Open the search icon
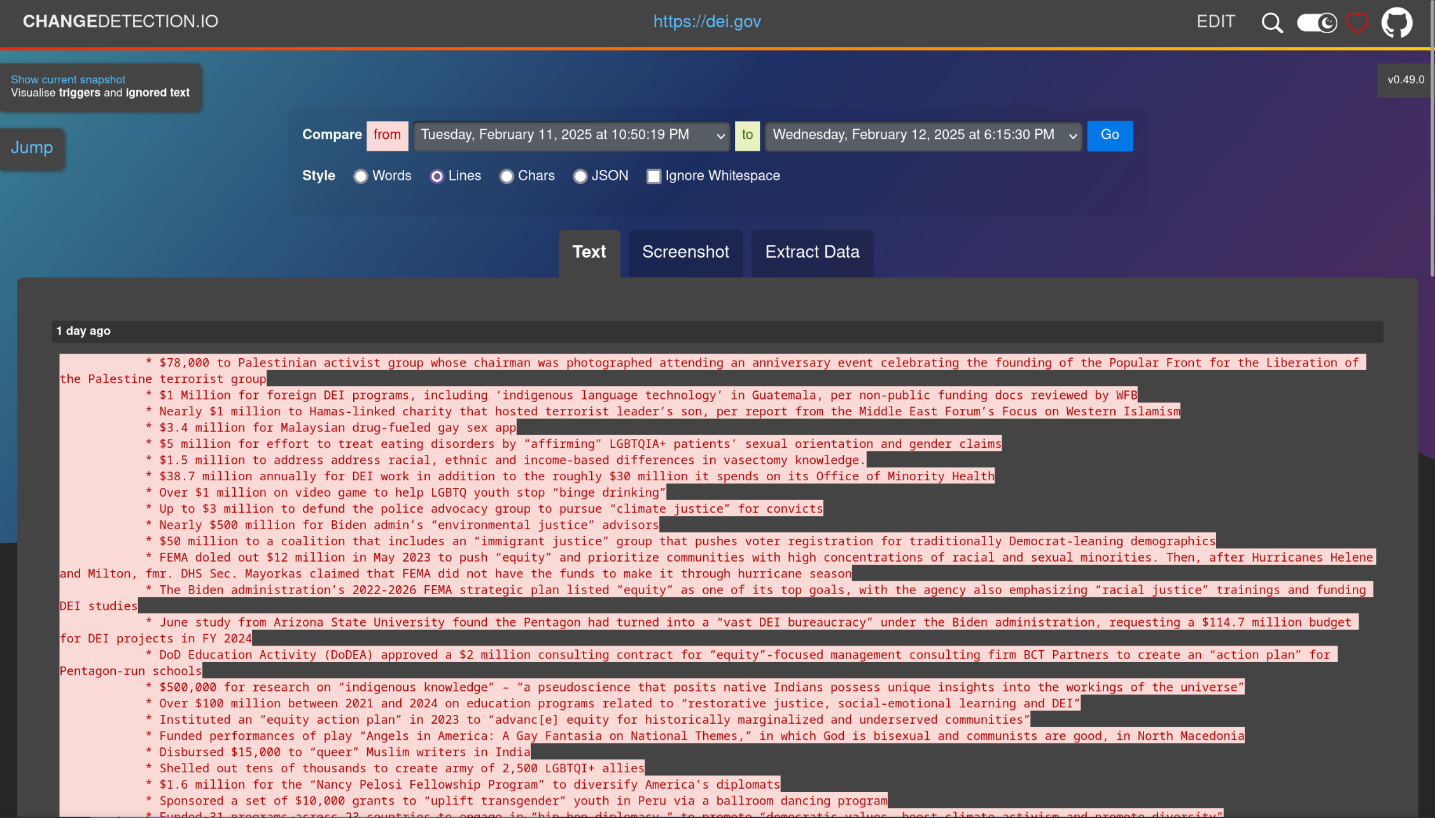Viewport: 1435px width, 818px height. [1272, 22]
